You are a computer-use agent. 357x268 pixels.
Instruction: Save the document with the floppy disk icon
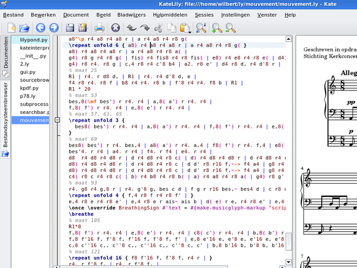click(x=70, y=28)
